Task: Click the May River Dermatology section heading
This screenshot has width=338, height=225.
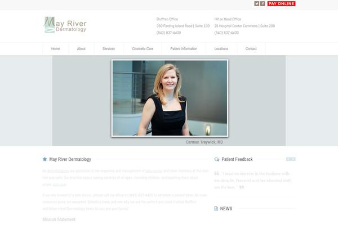Action: point(70,159)
